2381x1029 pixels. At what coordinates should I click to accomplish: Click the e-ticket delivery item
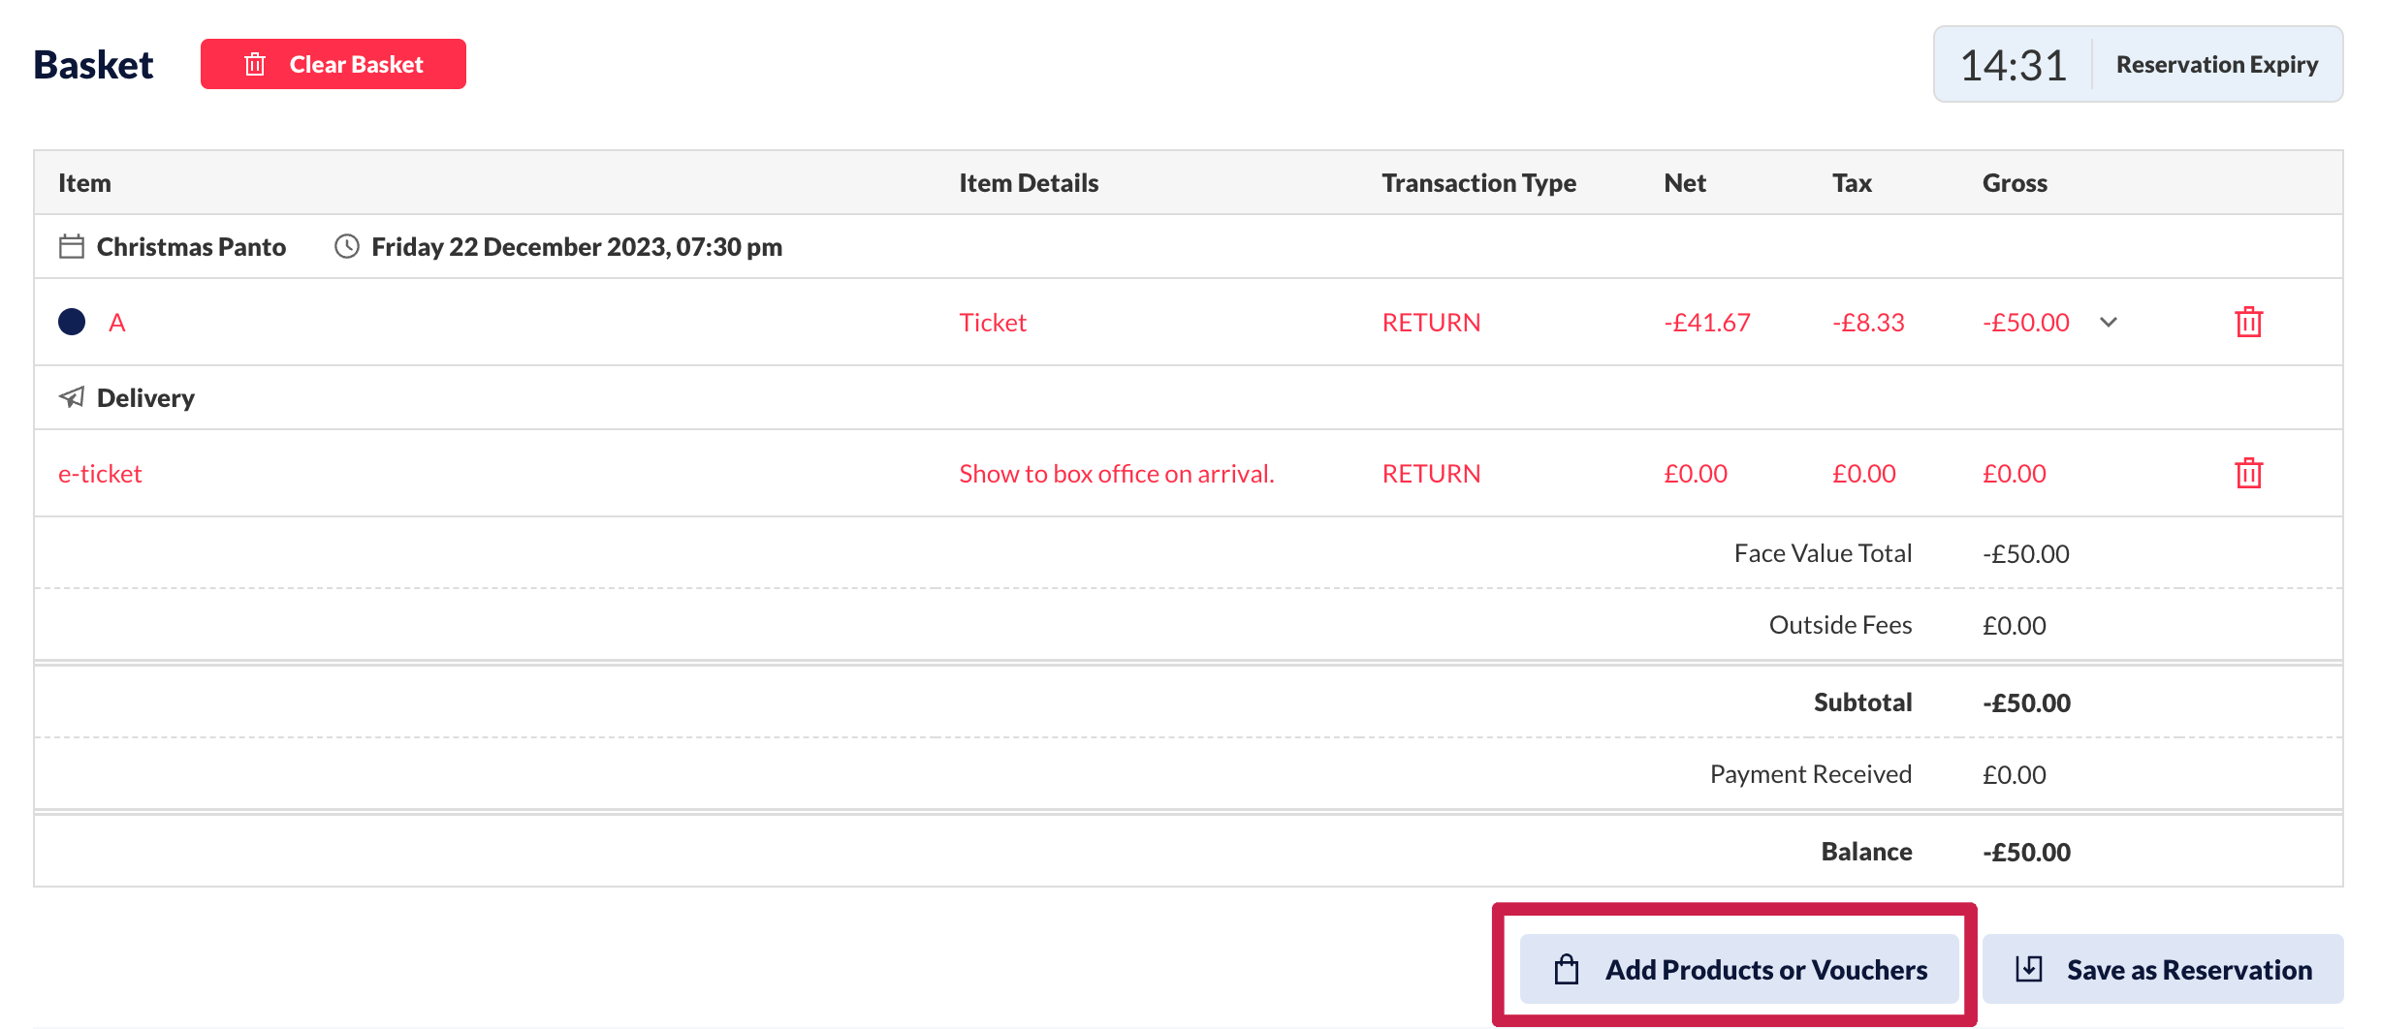click(100, 474)
